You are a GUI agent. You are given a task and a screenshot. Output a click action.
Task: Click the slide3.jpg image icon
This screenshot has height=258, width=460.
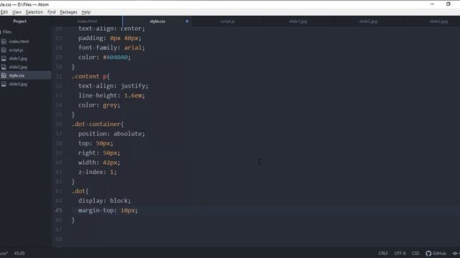pos(4,84)
